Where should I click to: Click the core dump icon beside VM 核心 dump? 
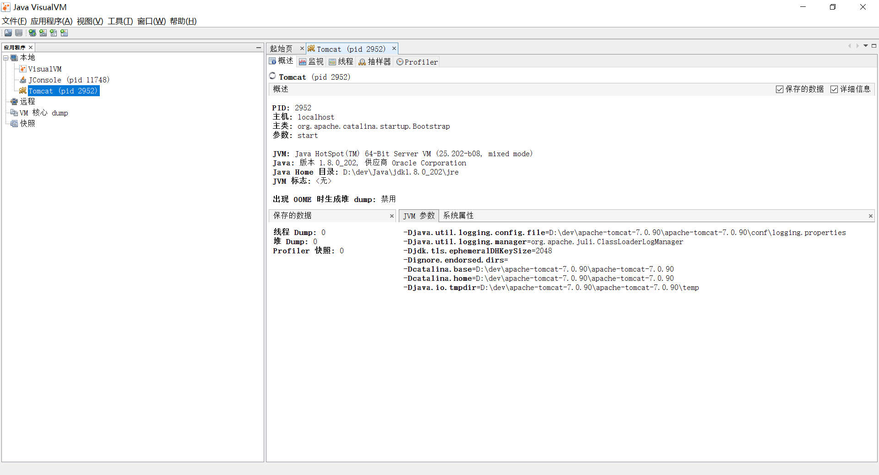14,113
